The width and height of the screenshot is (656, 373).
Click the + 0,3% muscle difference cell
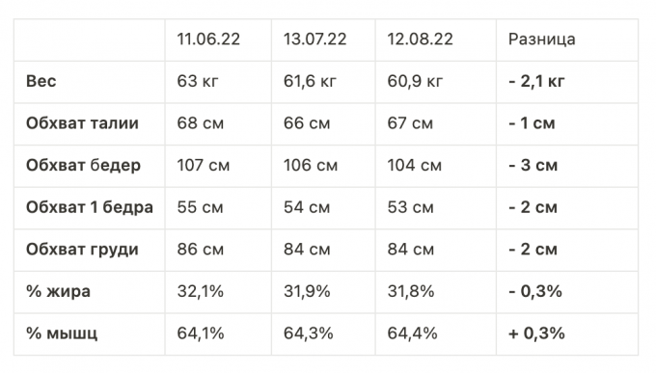click(x=536, y=333)
